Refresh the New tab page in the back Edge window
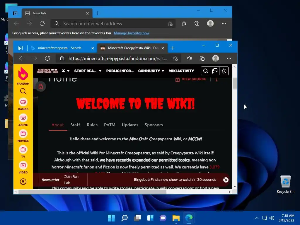Screen dimensions: 300x225 (x=42, y=23)
